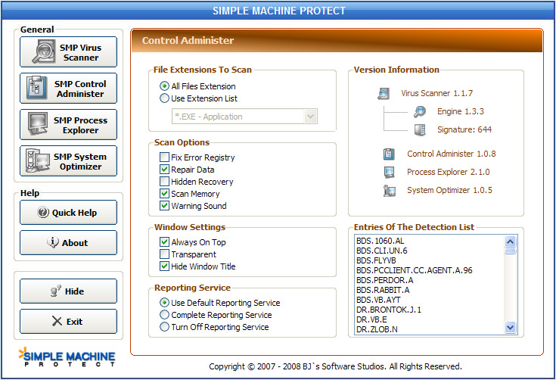Click detection list scroll down arrow
The image size is (556, 380).
click(511, 328)
